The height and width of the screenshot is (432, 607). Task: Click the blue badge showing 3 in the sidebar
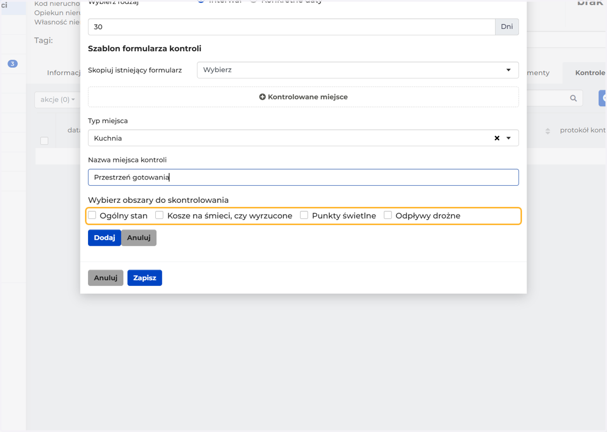(x=13, y=64)
